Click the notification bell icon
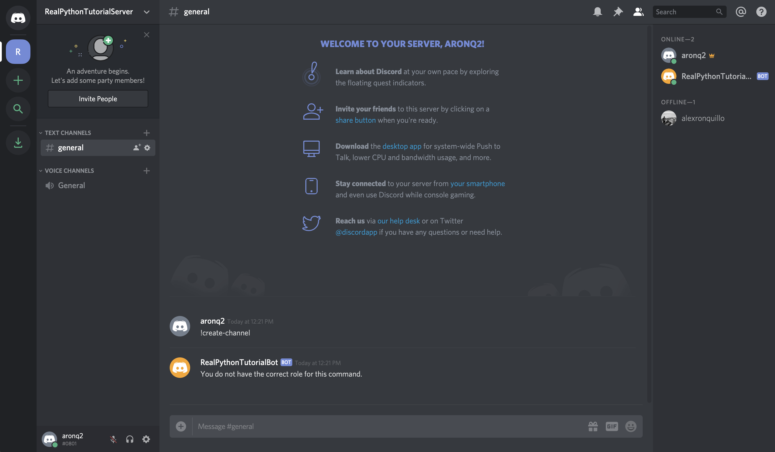 coord(597,11)
